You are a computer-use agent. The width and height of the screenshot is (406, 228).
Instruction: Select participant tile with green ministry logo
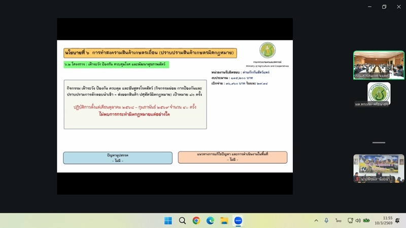(379, 94)
